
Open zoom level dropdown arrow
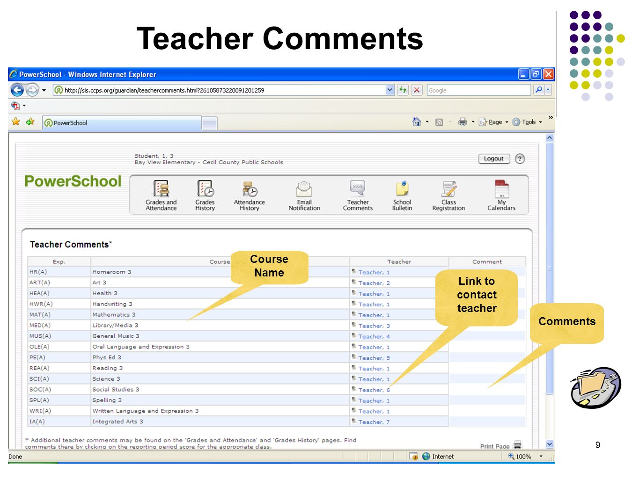541,457
